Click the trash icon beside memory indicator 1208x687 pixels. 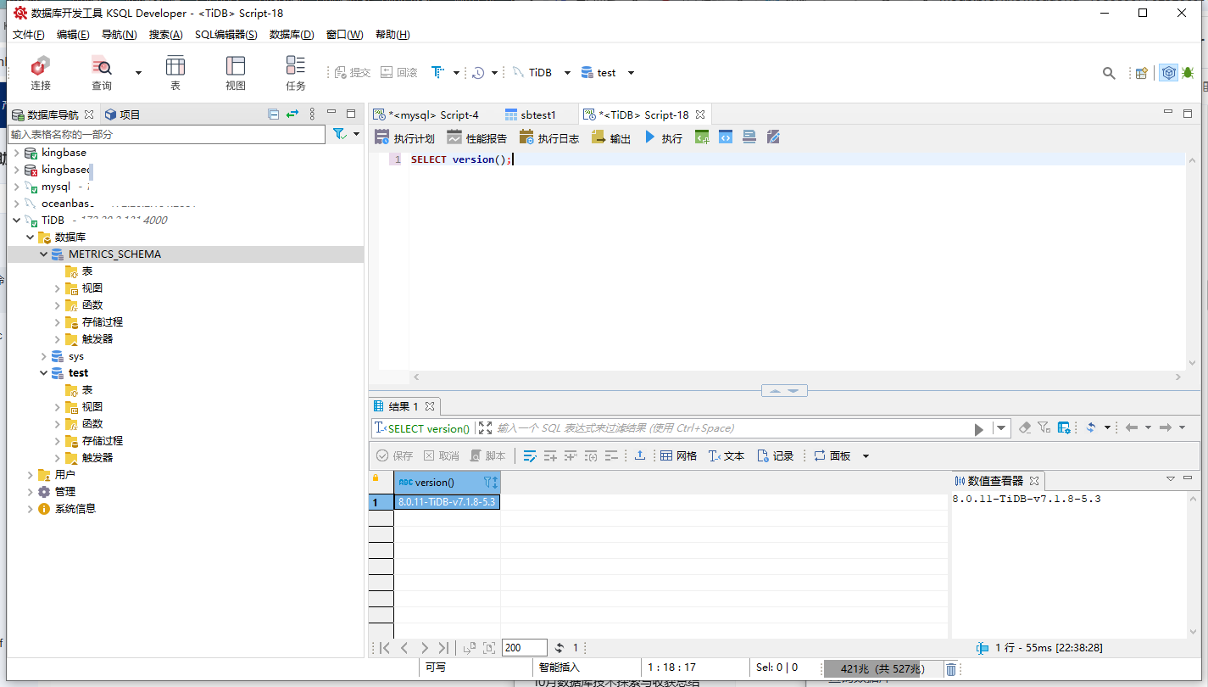[x=951, y=669]
